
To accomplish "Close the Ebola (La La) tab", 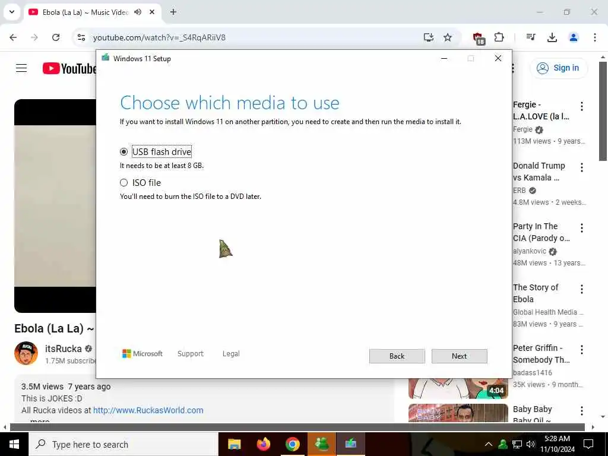I will (x=152, y=12).
